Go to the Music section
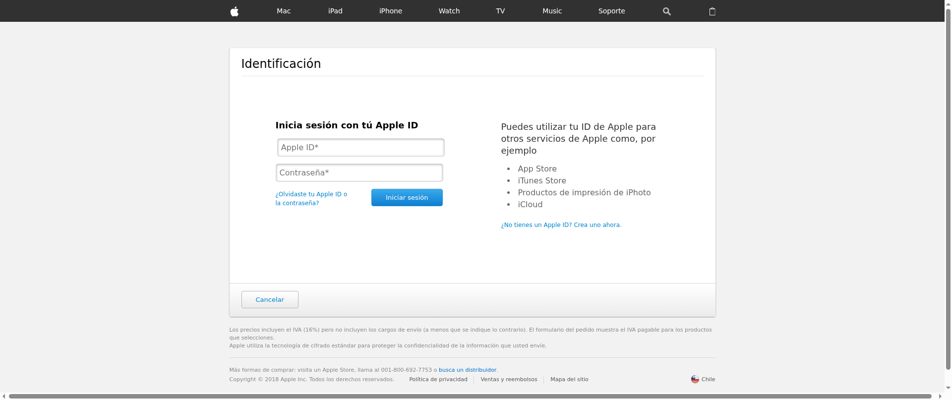Image resolution: width=952 pixels, height=400 pixels. point(552,11)
